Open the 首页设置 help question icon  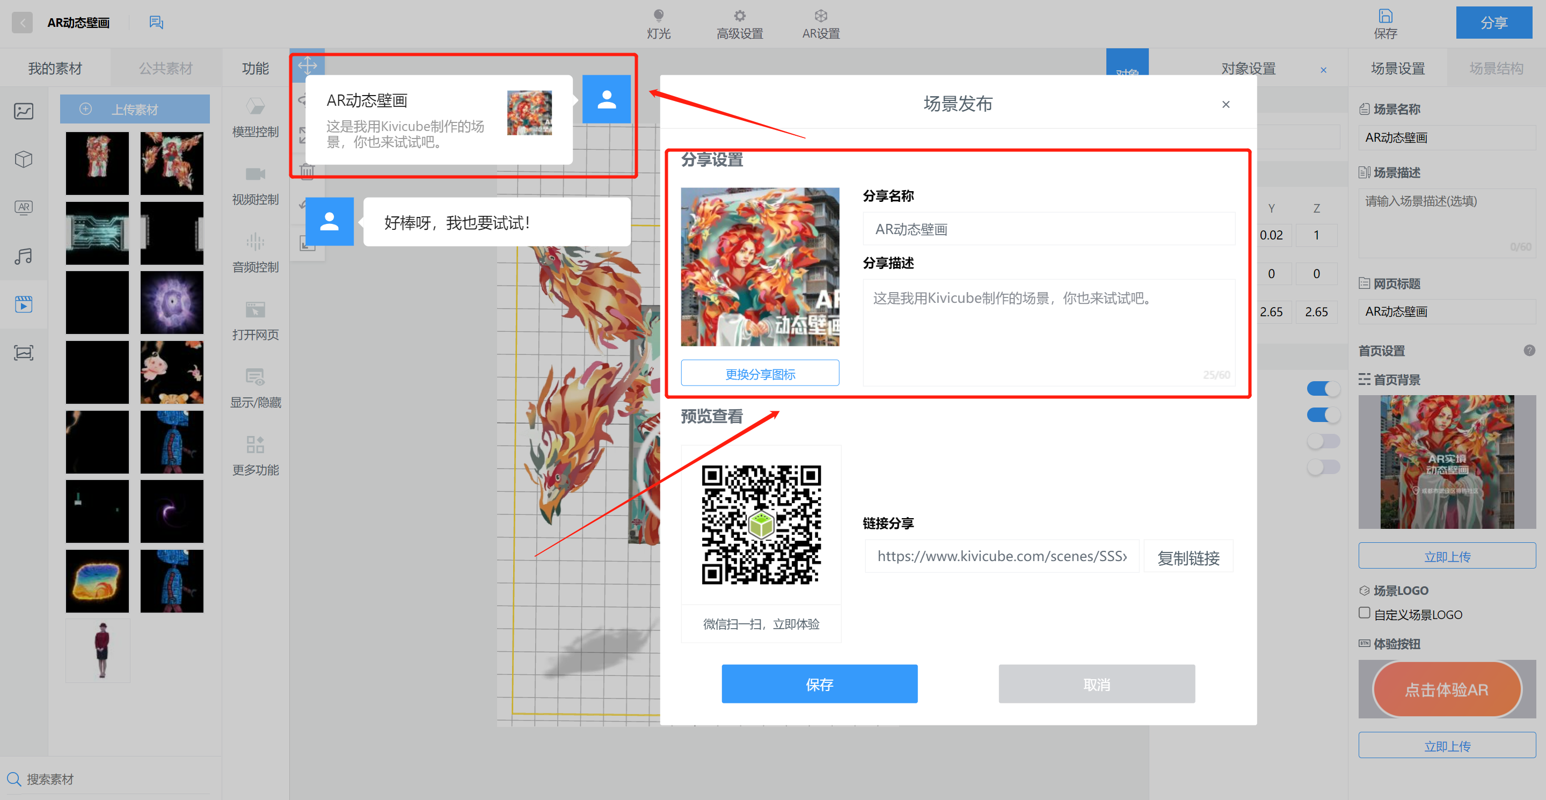pyautogui.click(x=1529, y=351)
